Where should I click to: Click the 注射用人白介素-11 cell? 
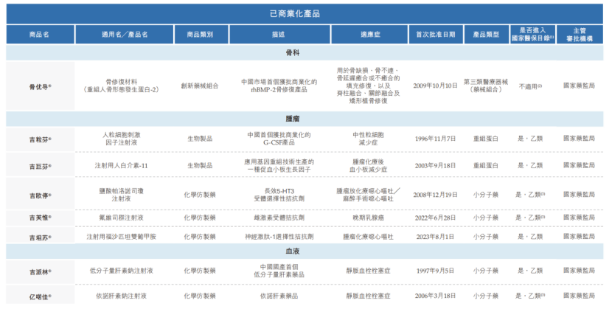click(122, 165)
